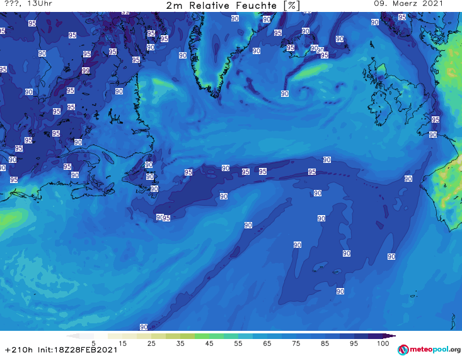Click the colorbar label "5"
The width and height of the screenshot is (462, 356).
point(93,343)
